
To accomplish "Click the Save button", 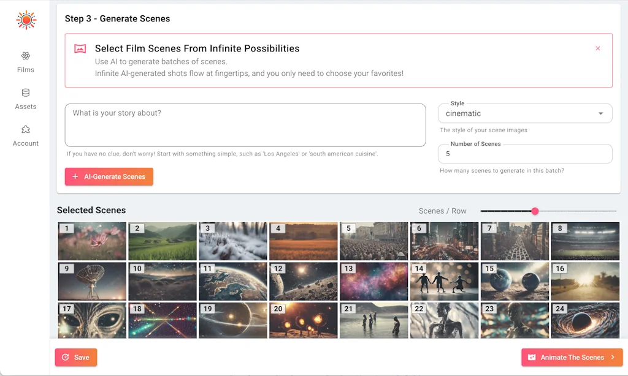I will (75, 357).
